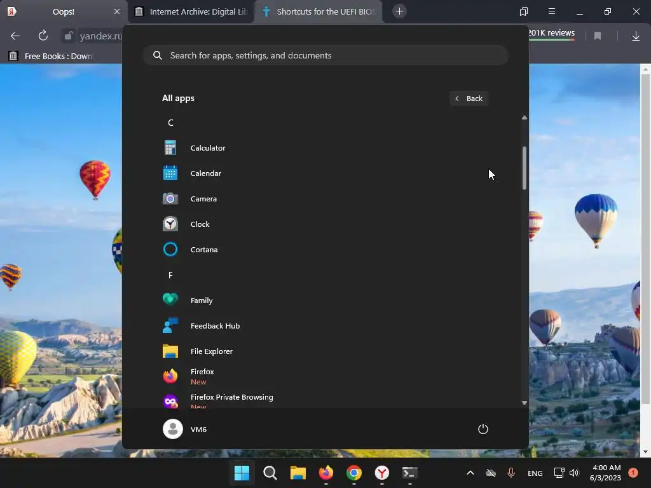Click the microphone tray icon
The height and width of the screenshot is (488, 651).
click(x=511, y=473)
